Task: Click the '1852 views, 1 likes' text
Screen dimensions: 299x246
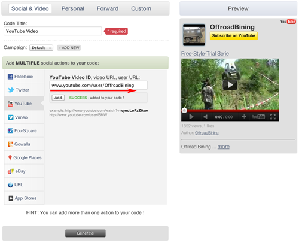Action: [x=197, y=126]
